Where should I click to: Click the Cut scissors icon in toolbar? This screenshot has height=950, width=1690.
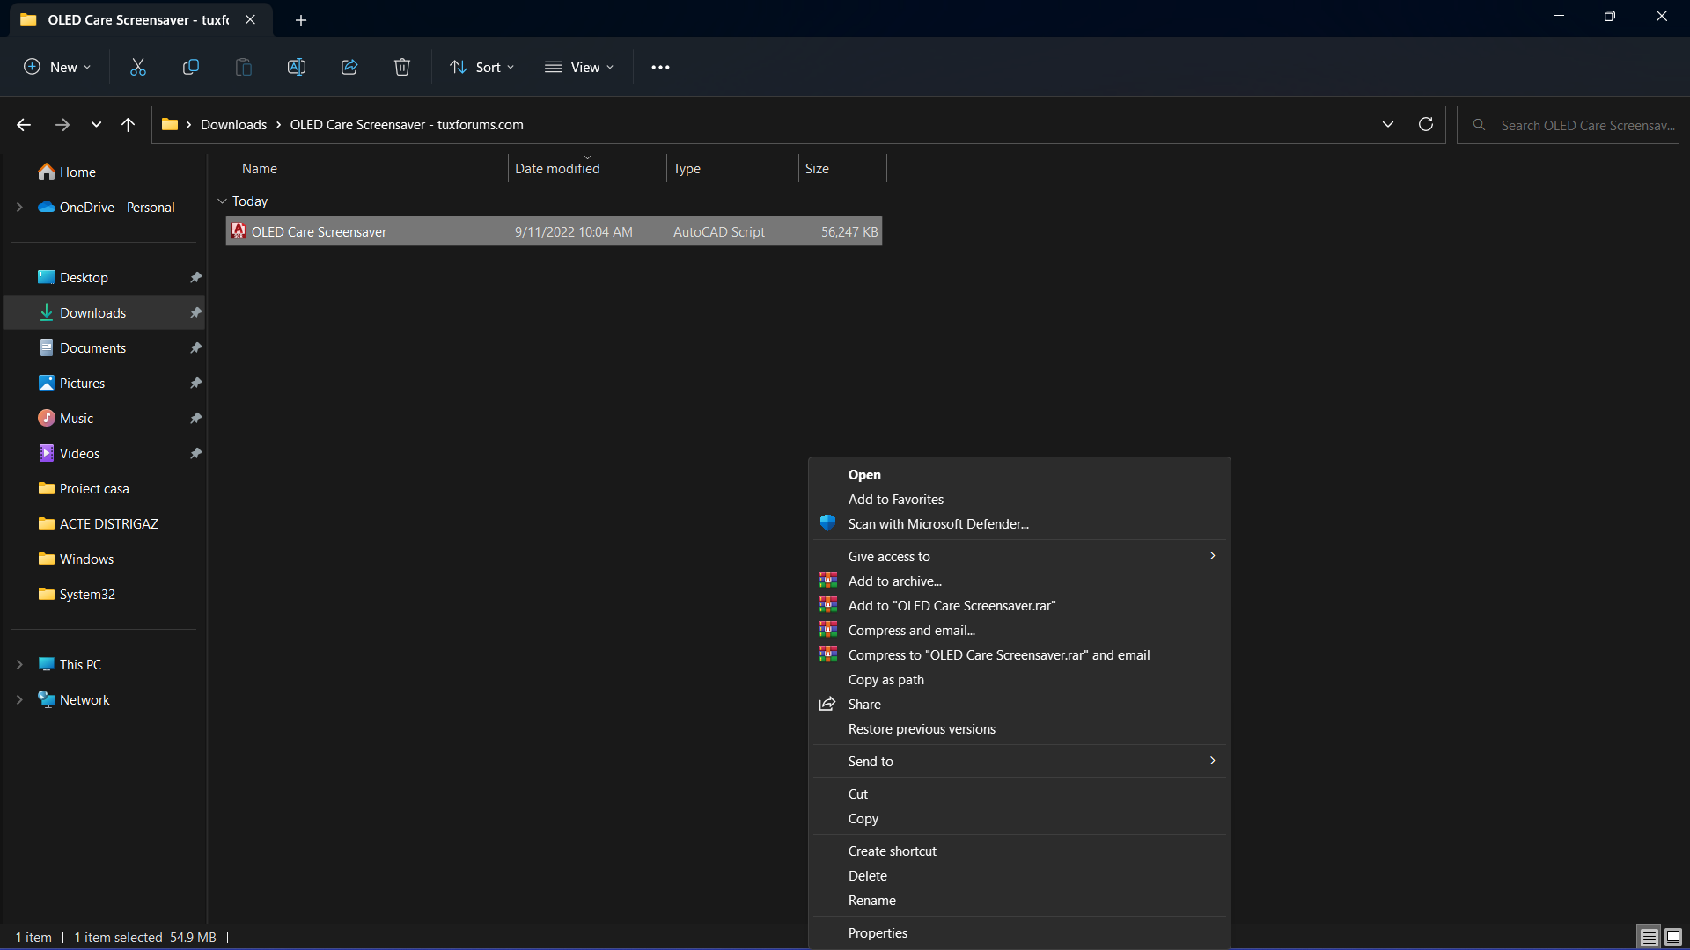pyautogui.click(x=138, y=67)
